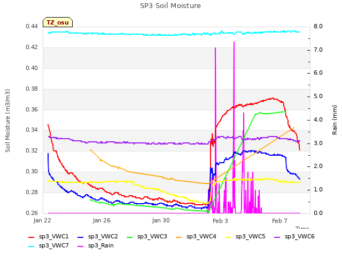Image resolution: width=342 pixels, height=256 pixels.
Task: Click the 3.0 right axis value
Action: pos(318,143)
